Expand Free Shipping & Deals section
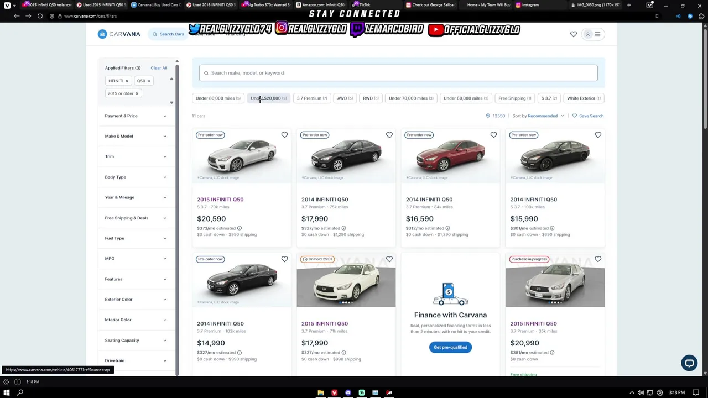The height and width of the screenshot is (398, 708). coord(136,218)
